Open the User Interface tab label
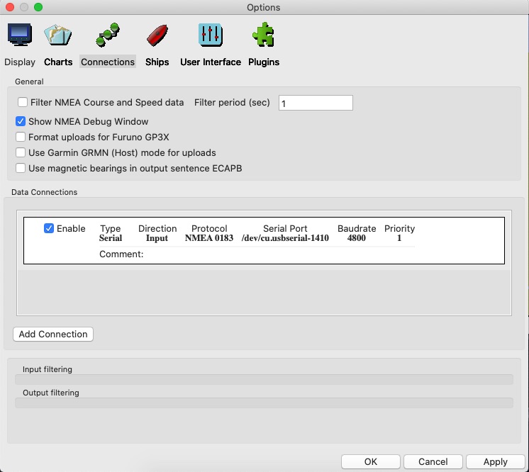 211,62
